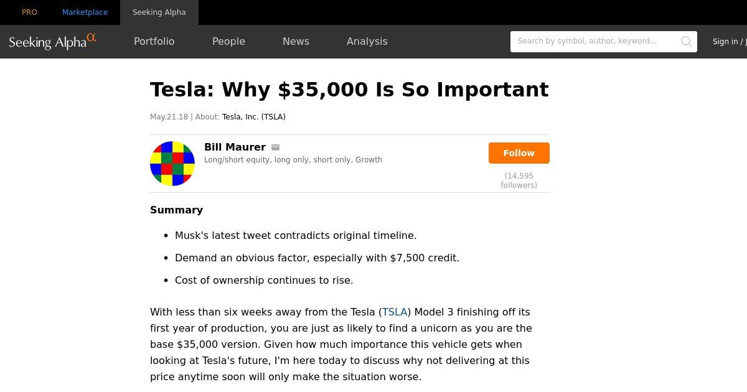Open the PRO tab
The image size is (747, 392).
(29, 12)
